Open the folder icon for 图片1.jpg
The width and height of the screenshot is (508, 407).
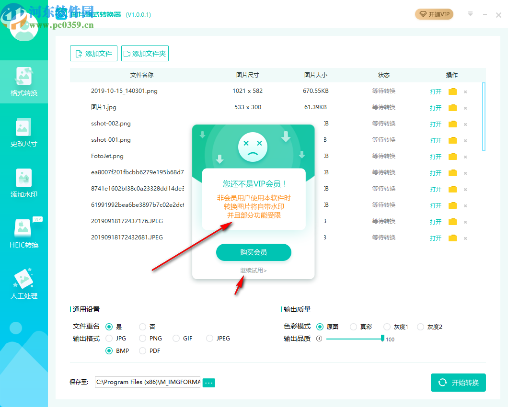(x=452, y=107)
